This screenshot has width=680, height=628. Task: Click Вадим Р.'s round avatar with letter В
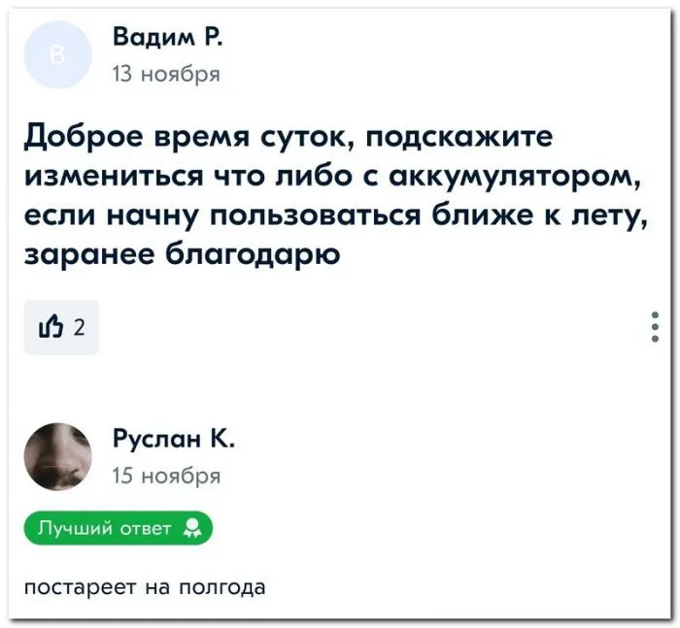click(57, 55)
